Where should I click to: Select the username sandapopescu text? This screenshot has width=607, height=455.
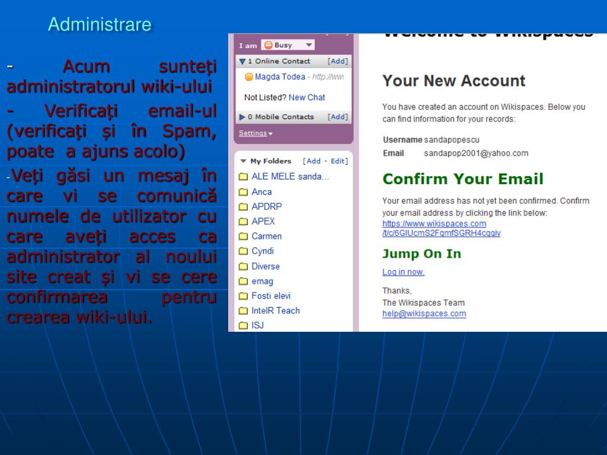tap(452, 140)
